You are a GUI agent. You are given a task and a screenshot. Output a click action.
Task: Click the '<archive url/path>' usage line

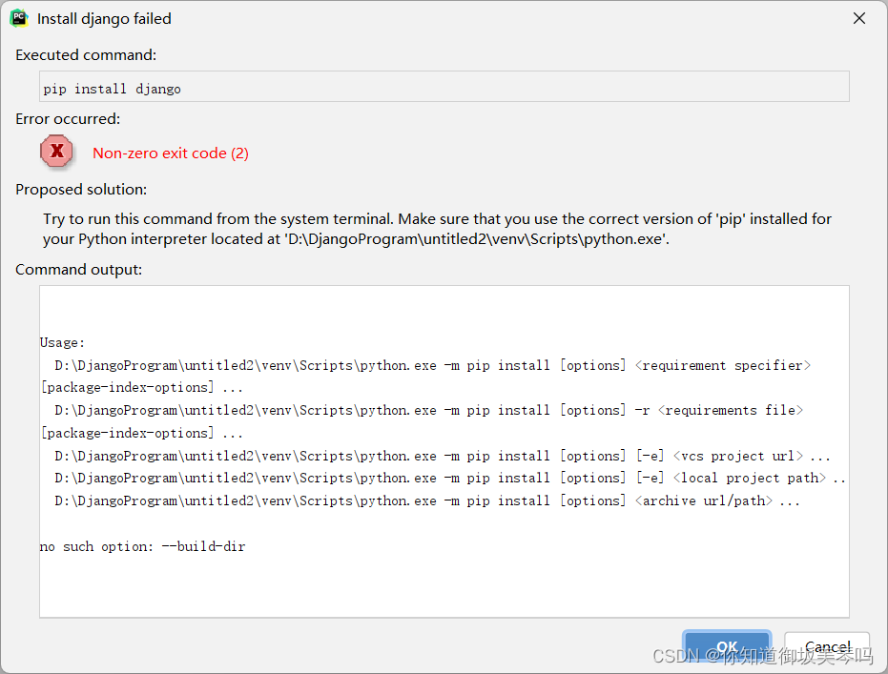(x=427, y=500)
